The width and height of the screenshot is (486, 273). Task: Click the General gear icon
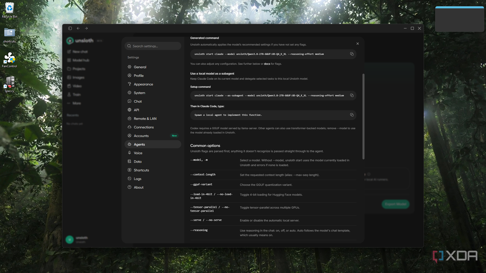tap(129, 67)
